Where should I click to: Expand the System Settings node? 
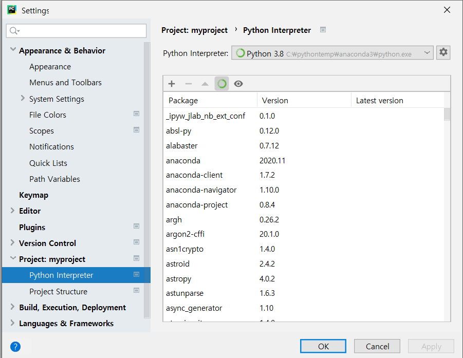tap(23, 98)
